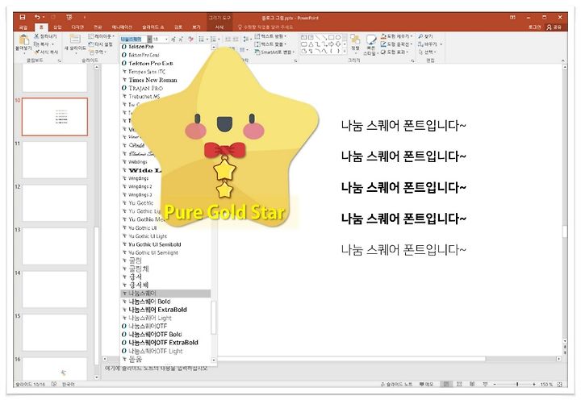Click the Arrange (정렬) icon
Image resolution: width=581 pixels, height=400 pixels.
point(355,40)
